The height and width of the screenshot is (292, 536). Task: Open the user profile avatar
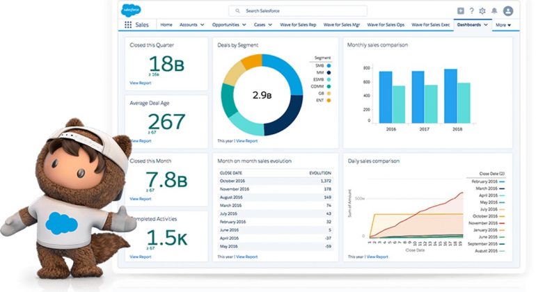pos(508,11)
